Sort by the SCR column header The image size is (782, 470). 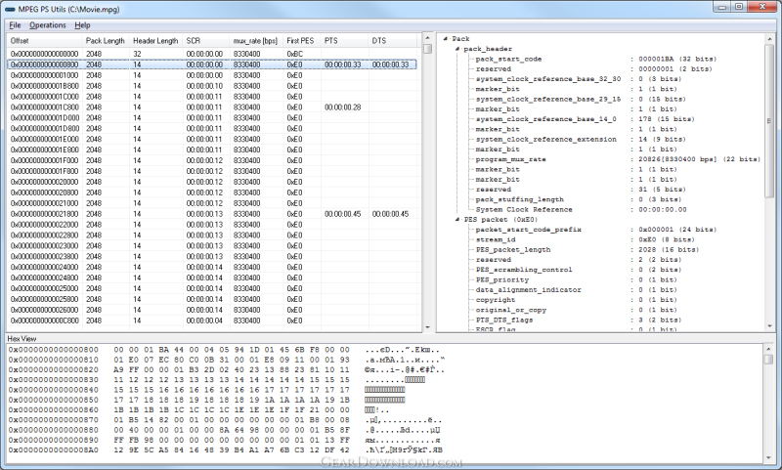click(x=206, y=41)
